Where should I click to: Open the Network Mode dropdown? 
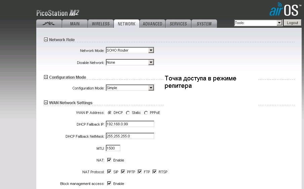[130, 50]
